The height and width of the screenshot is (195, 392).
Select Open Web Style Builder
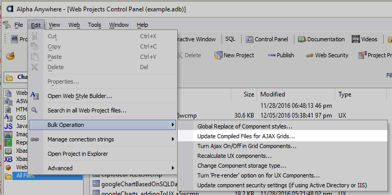102,96
